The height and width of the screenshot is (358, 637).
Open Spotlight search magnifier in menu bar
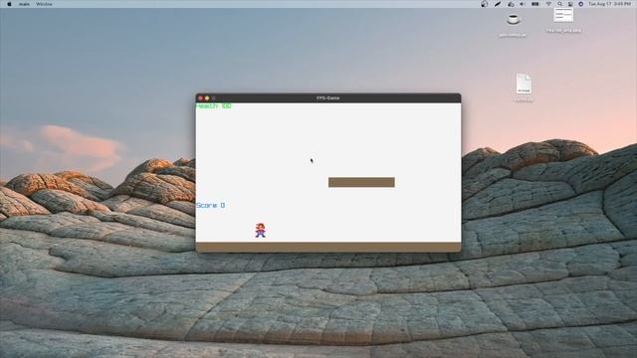559,4
